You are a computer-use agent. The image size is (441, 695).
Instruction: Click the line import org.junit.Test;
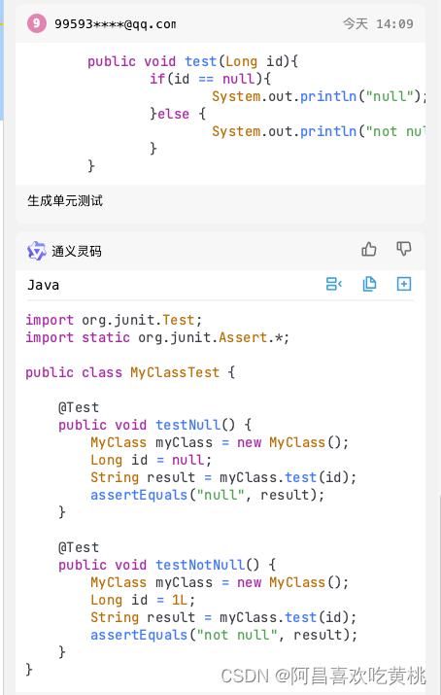coord(114,320)
